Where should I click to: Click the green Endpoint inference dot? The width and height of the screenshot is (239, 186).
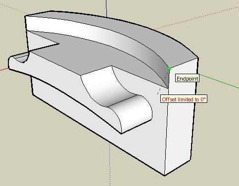[x=169, y=69]
